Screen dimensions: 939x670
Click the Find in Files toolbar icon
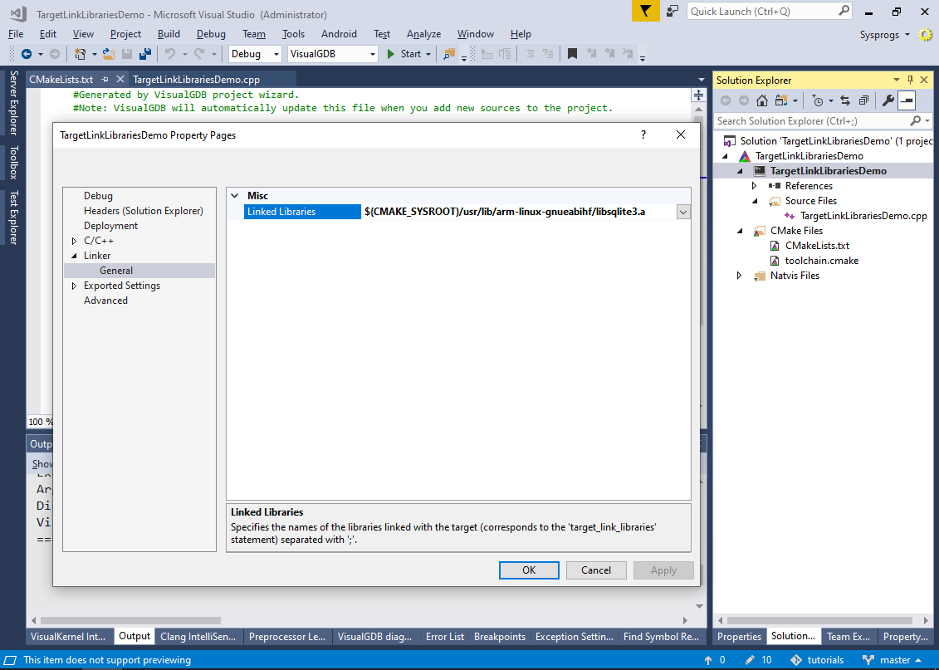448,54
